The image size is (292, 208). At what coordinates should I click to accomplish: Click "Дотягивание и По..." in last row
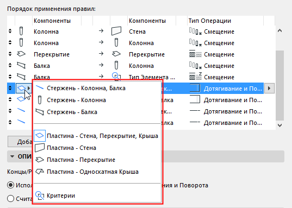click(x=233, y=123)
